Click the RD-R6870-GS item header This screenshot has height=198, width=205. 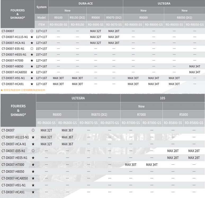tap(110, 123)
